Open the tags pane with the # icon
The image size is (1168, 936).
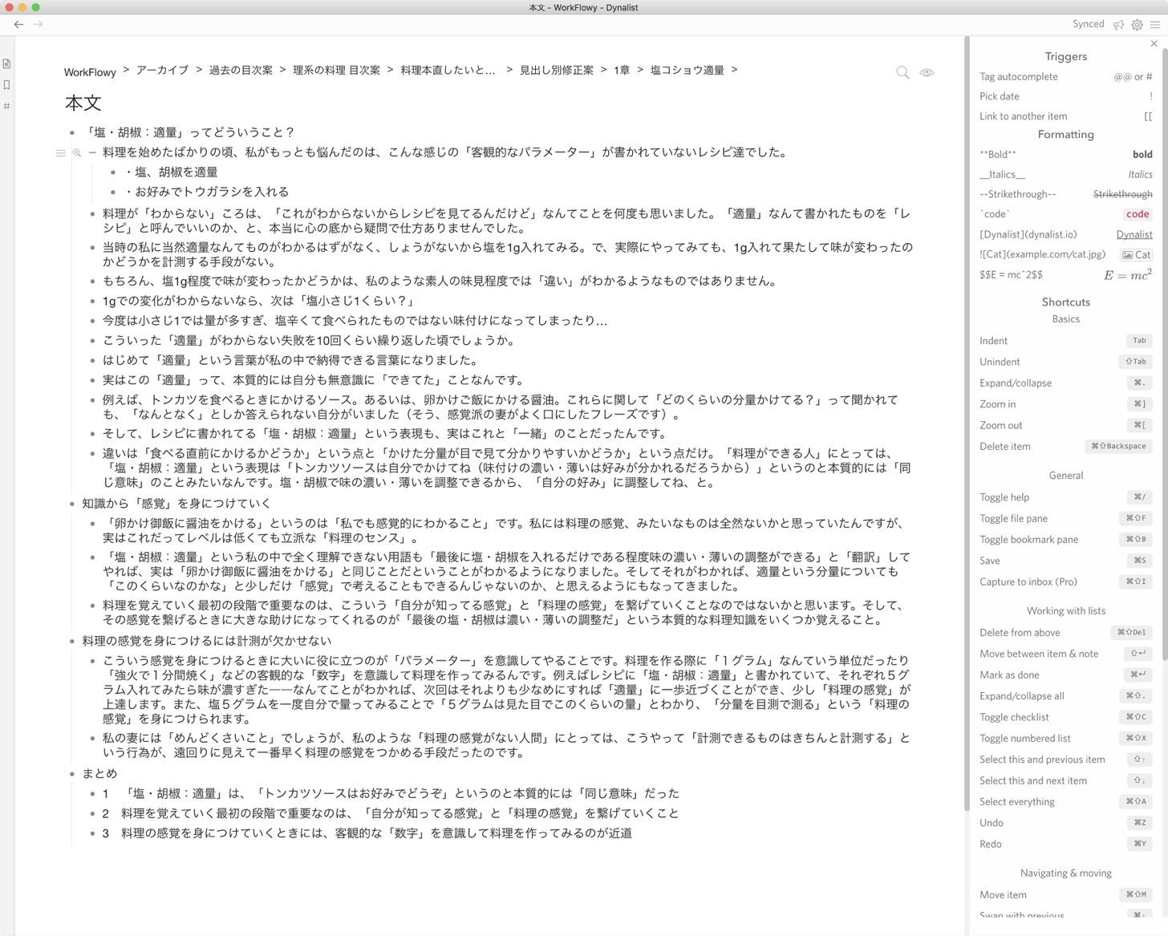(7, 105)
